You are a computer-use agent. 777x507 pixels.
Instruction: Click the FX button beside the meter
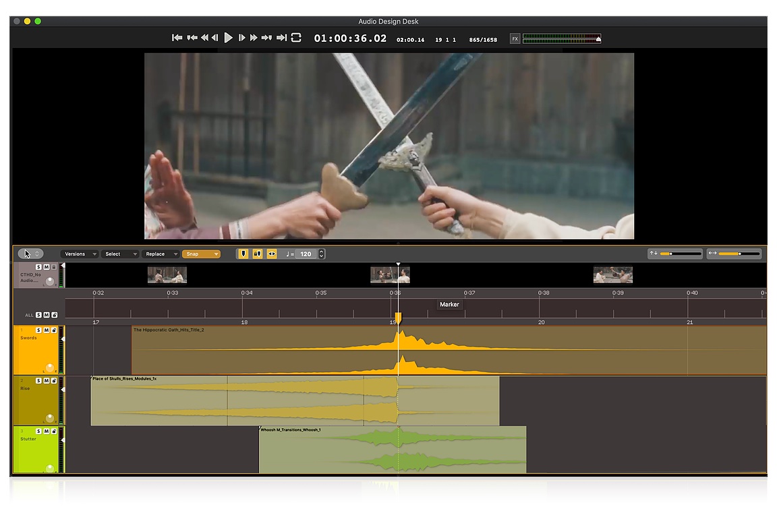515,39
